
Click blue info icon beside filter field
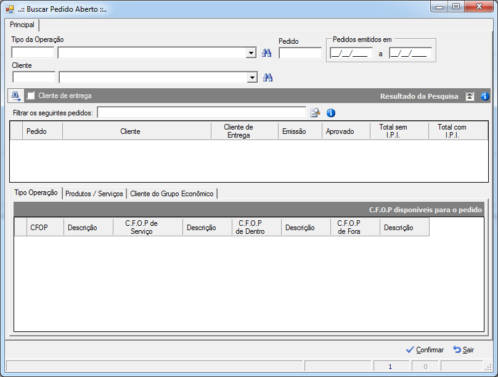[330, 113]
